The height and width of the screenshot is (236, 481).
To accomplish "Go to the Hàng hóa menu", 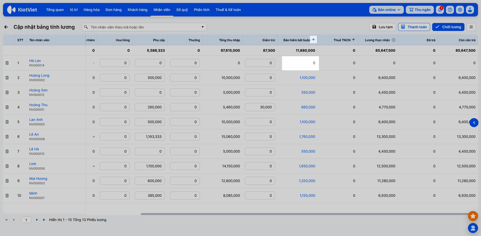I will 91,10.
